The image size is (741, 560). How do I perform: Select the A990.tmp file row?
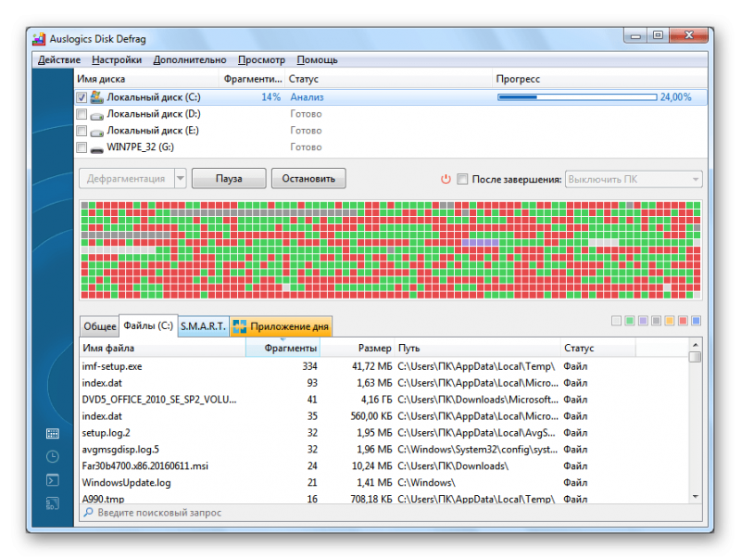pyautogui.click(x=384, y=499)
